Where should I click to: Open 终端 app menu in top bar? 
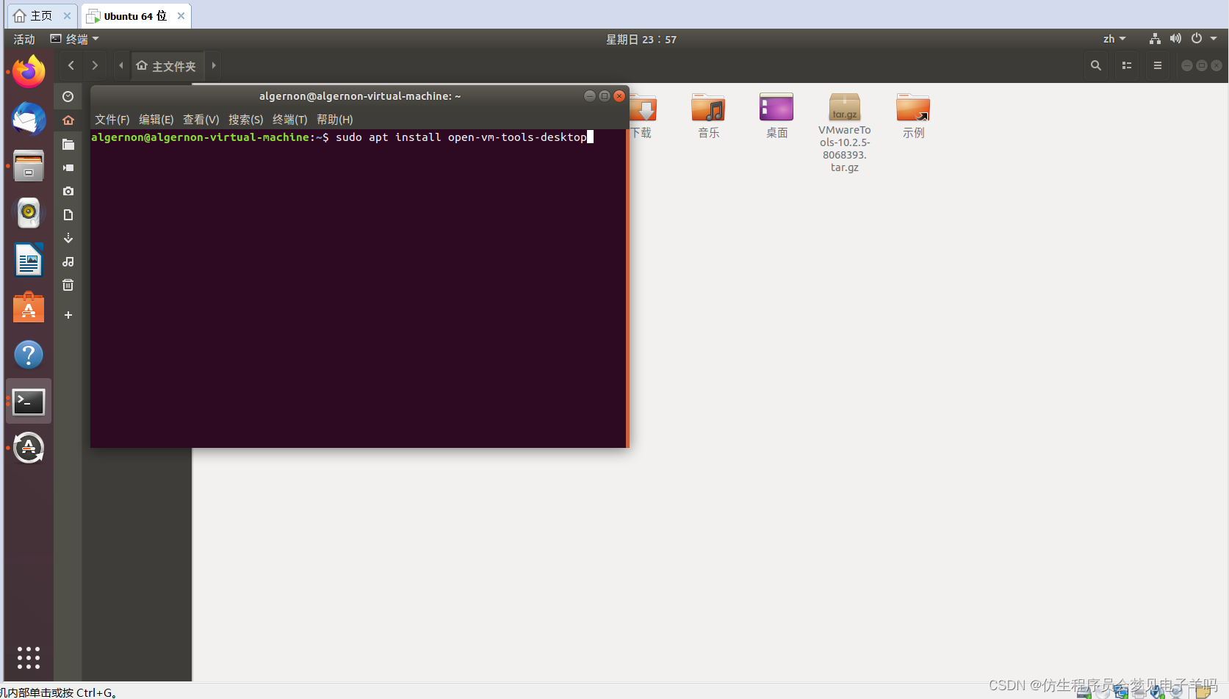click(x=74, y=39)
